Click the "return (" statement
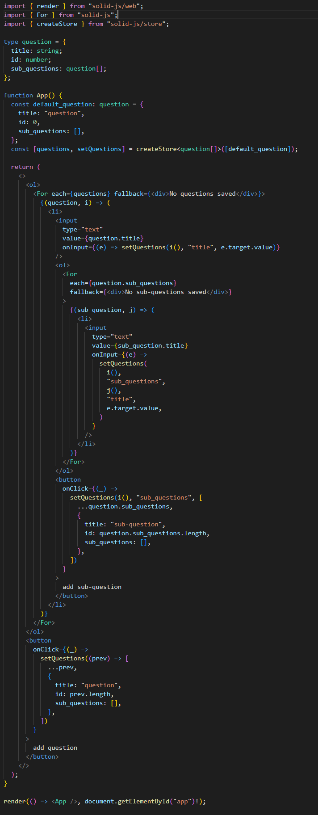Screen dimensions: 318x815 tap(25, 167)
